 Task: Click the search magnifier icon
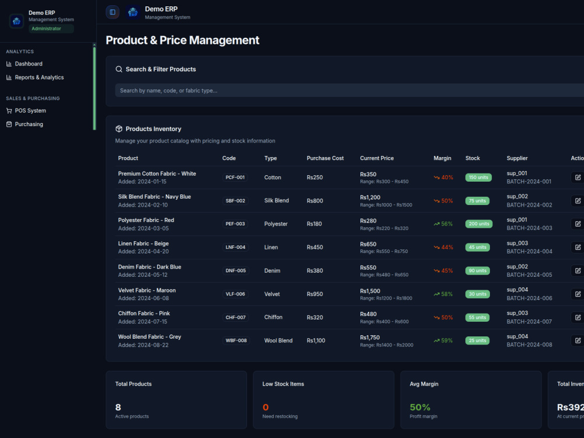pos(119,69)
